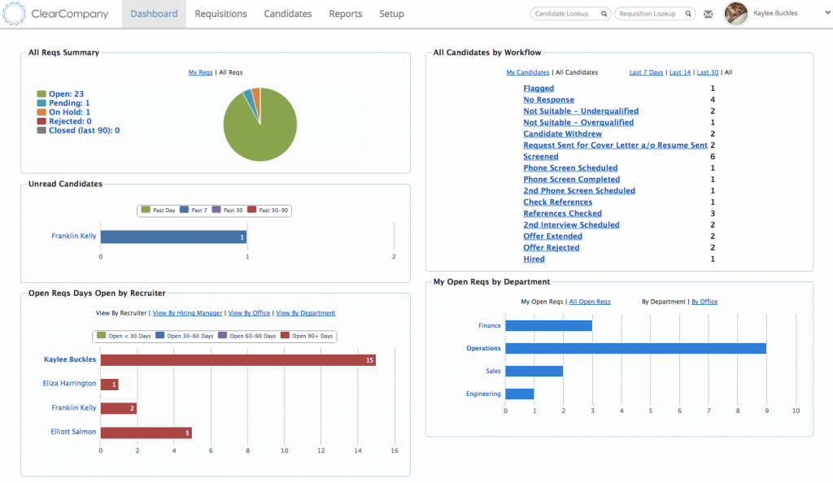Open the ClearCompany logo home icon

pyautogui.click(x=13, y=13)
